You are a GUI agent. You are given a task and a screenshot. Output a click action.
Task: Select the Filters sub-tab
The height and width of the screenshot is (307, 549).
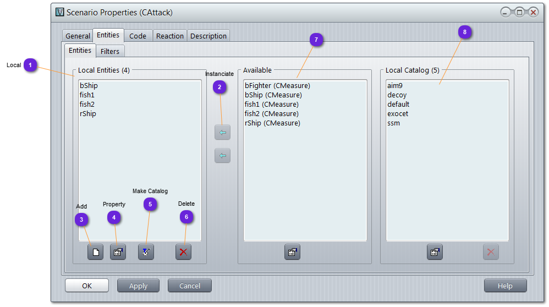coord(110,51)
